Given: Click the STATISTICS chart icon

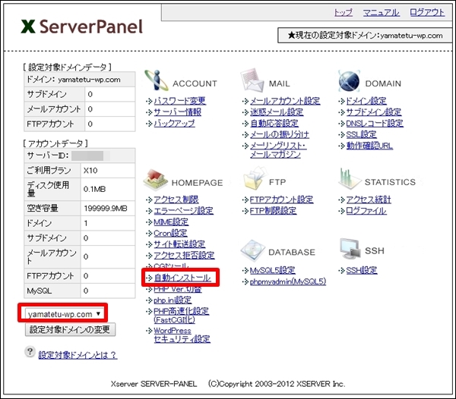Looking at the screenshot, I should pos(350,179).
